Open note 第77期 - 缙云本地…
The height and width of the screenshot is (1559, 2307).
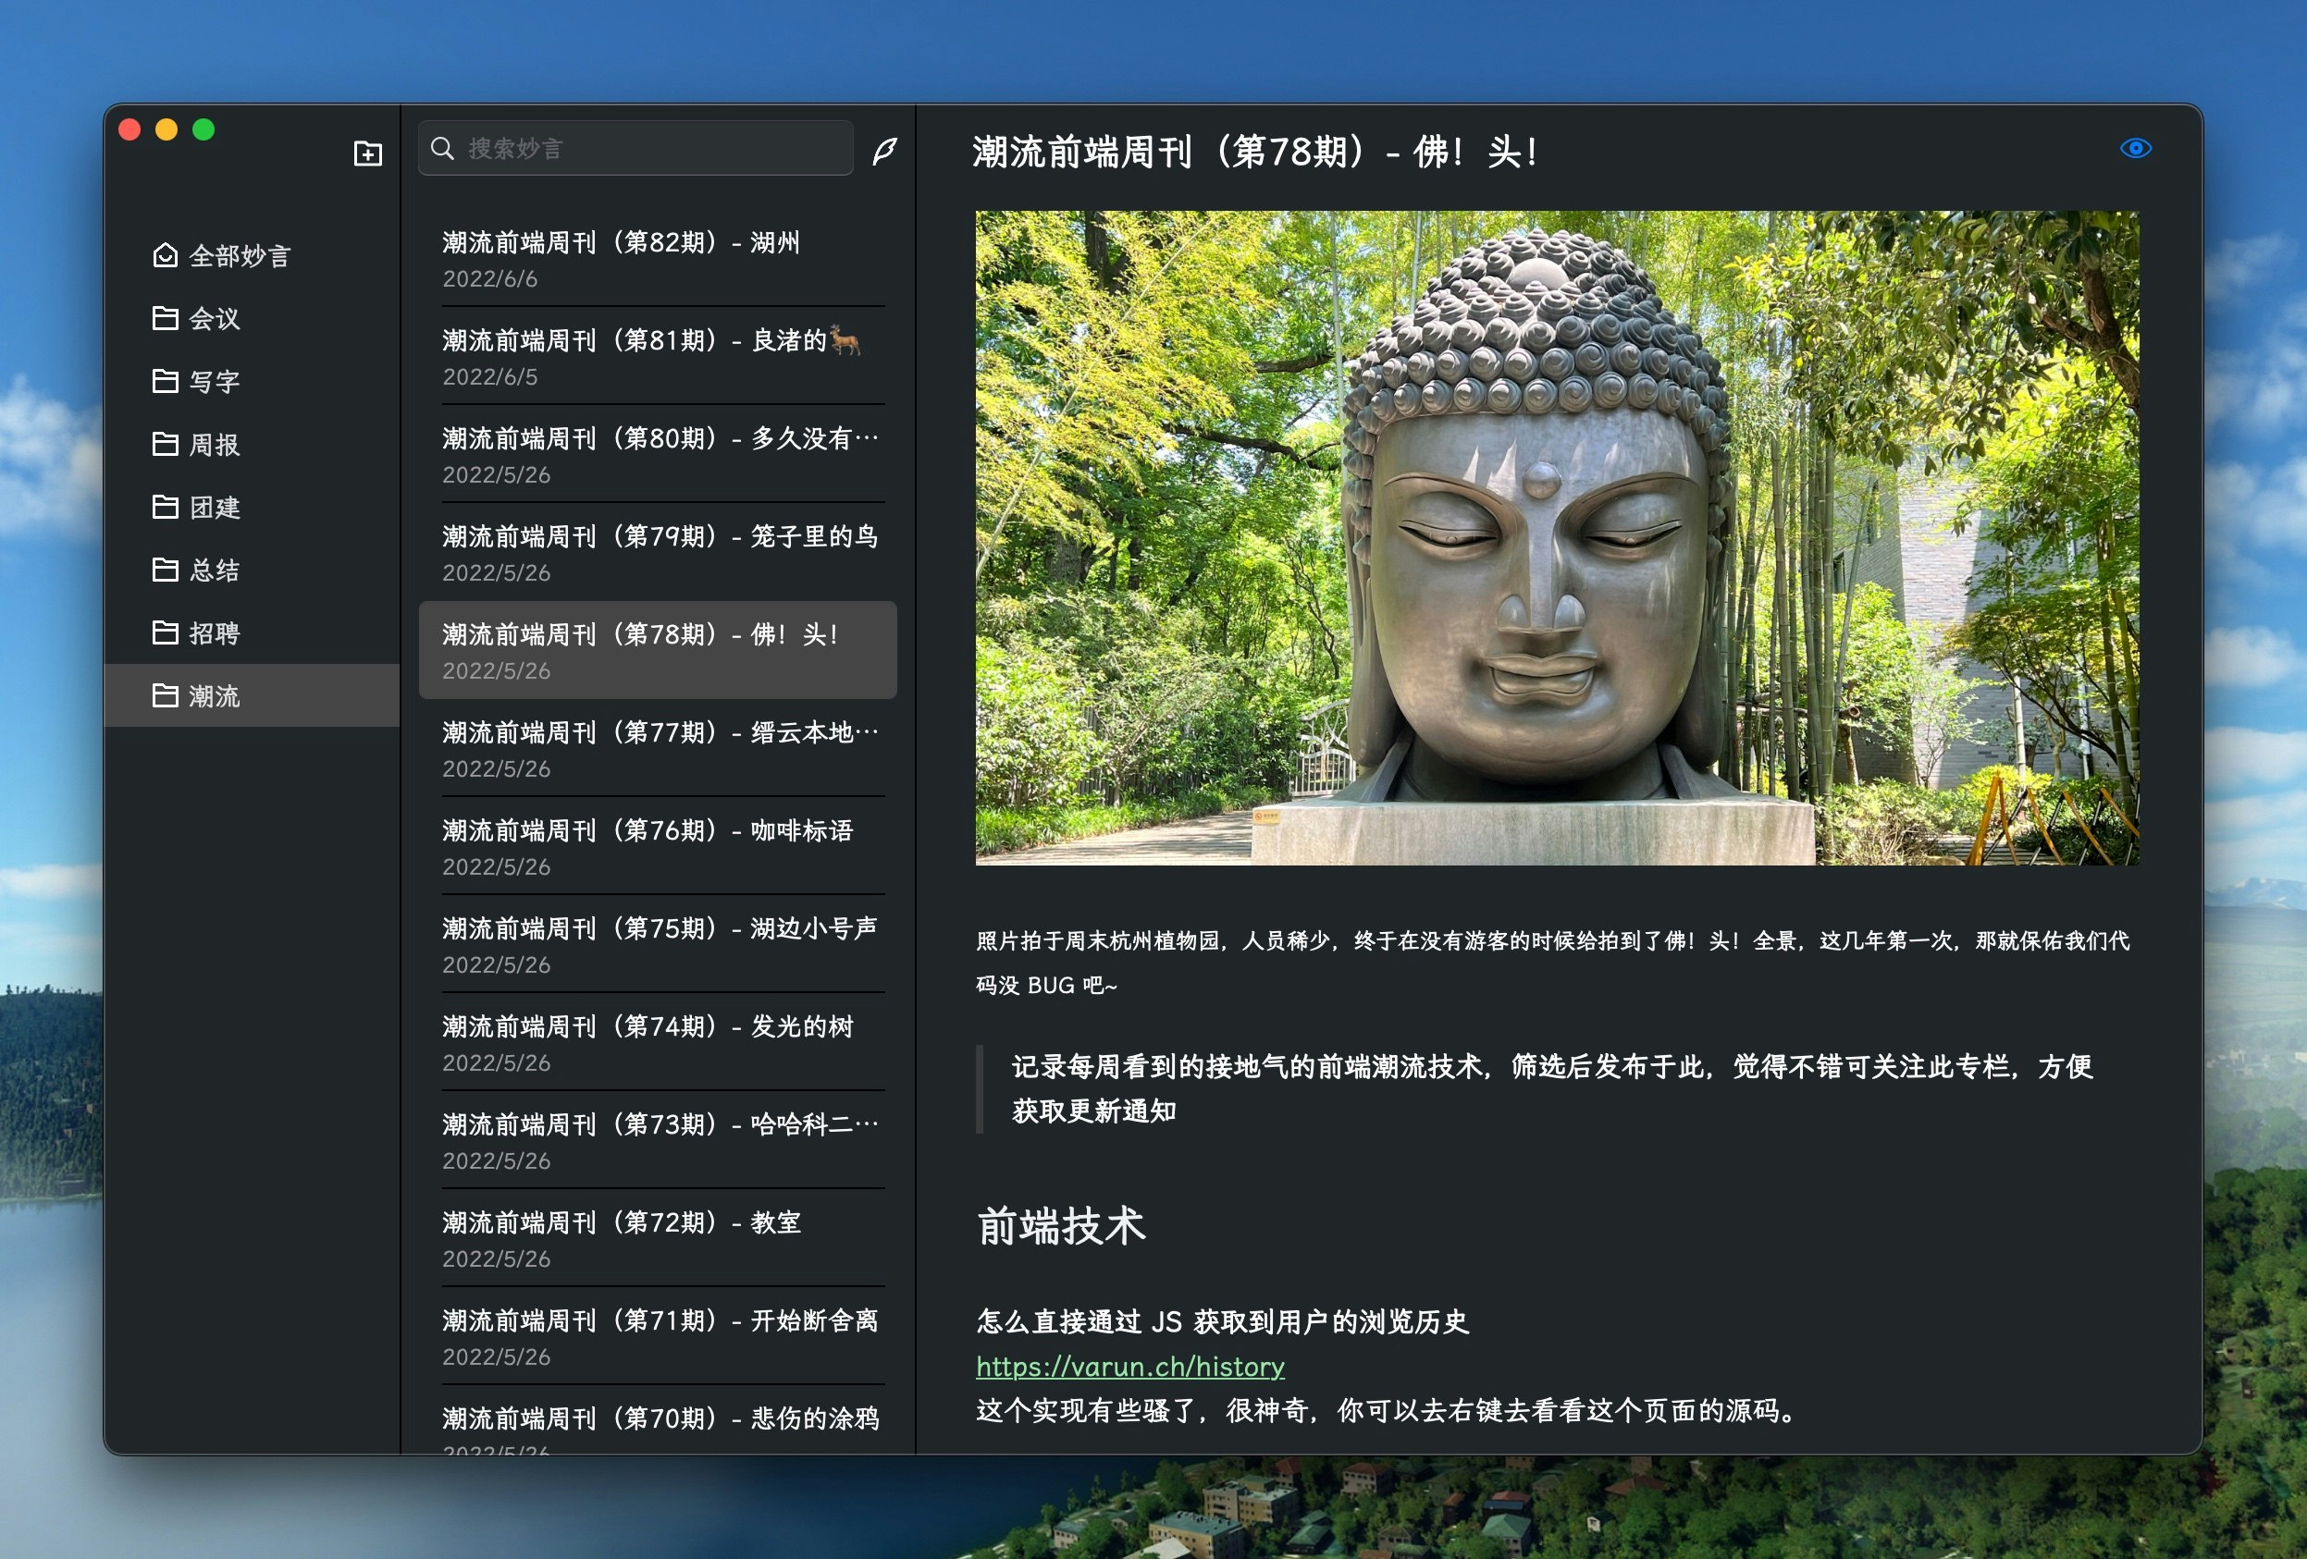pyautogui.click(x=658, y=748)
